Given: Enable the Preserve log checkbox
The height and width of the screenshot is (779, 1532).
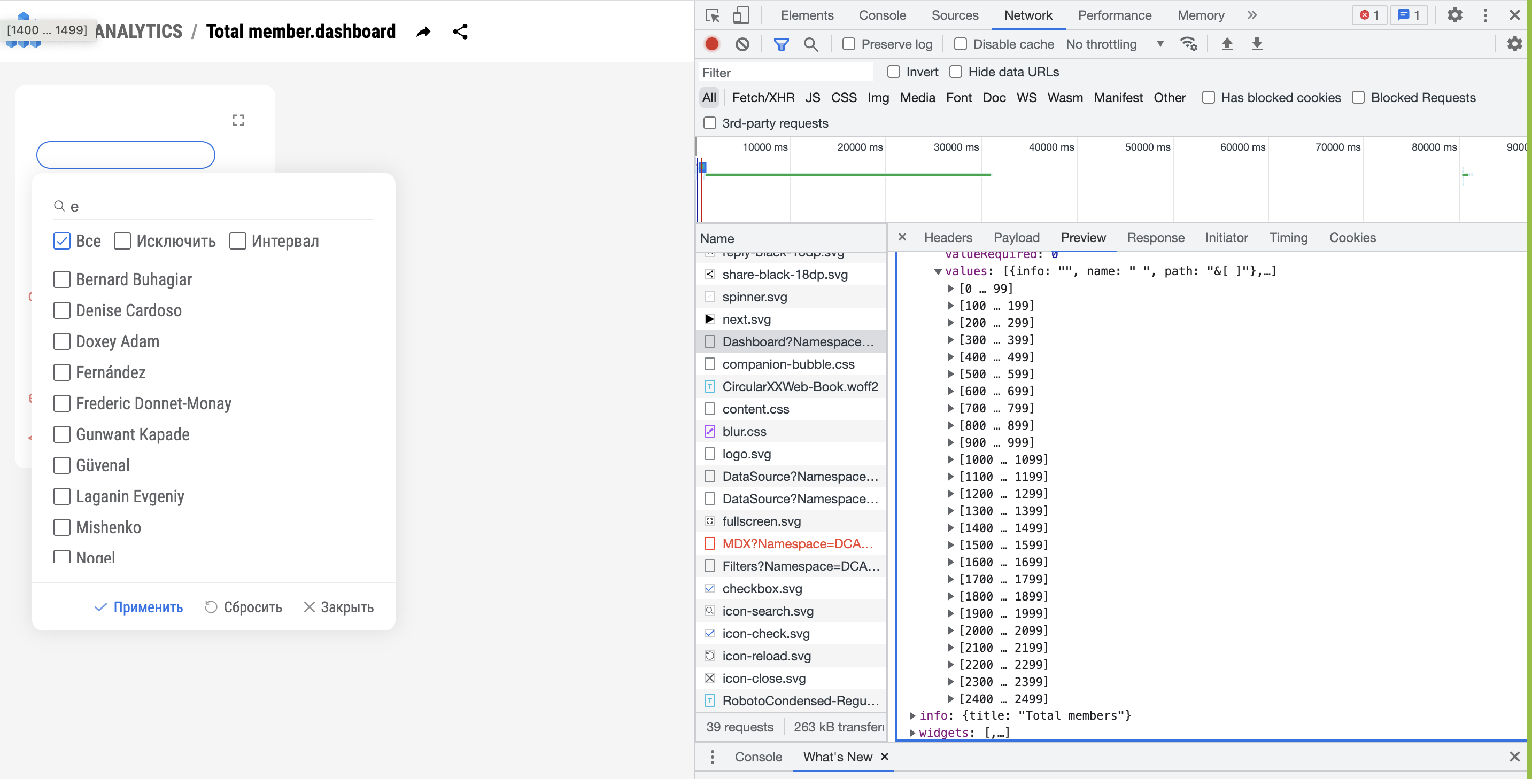Looking at the screenshot, I should click(849, 44).
